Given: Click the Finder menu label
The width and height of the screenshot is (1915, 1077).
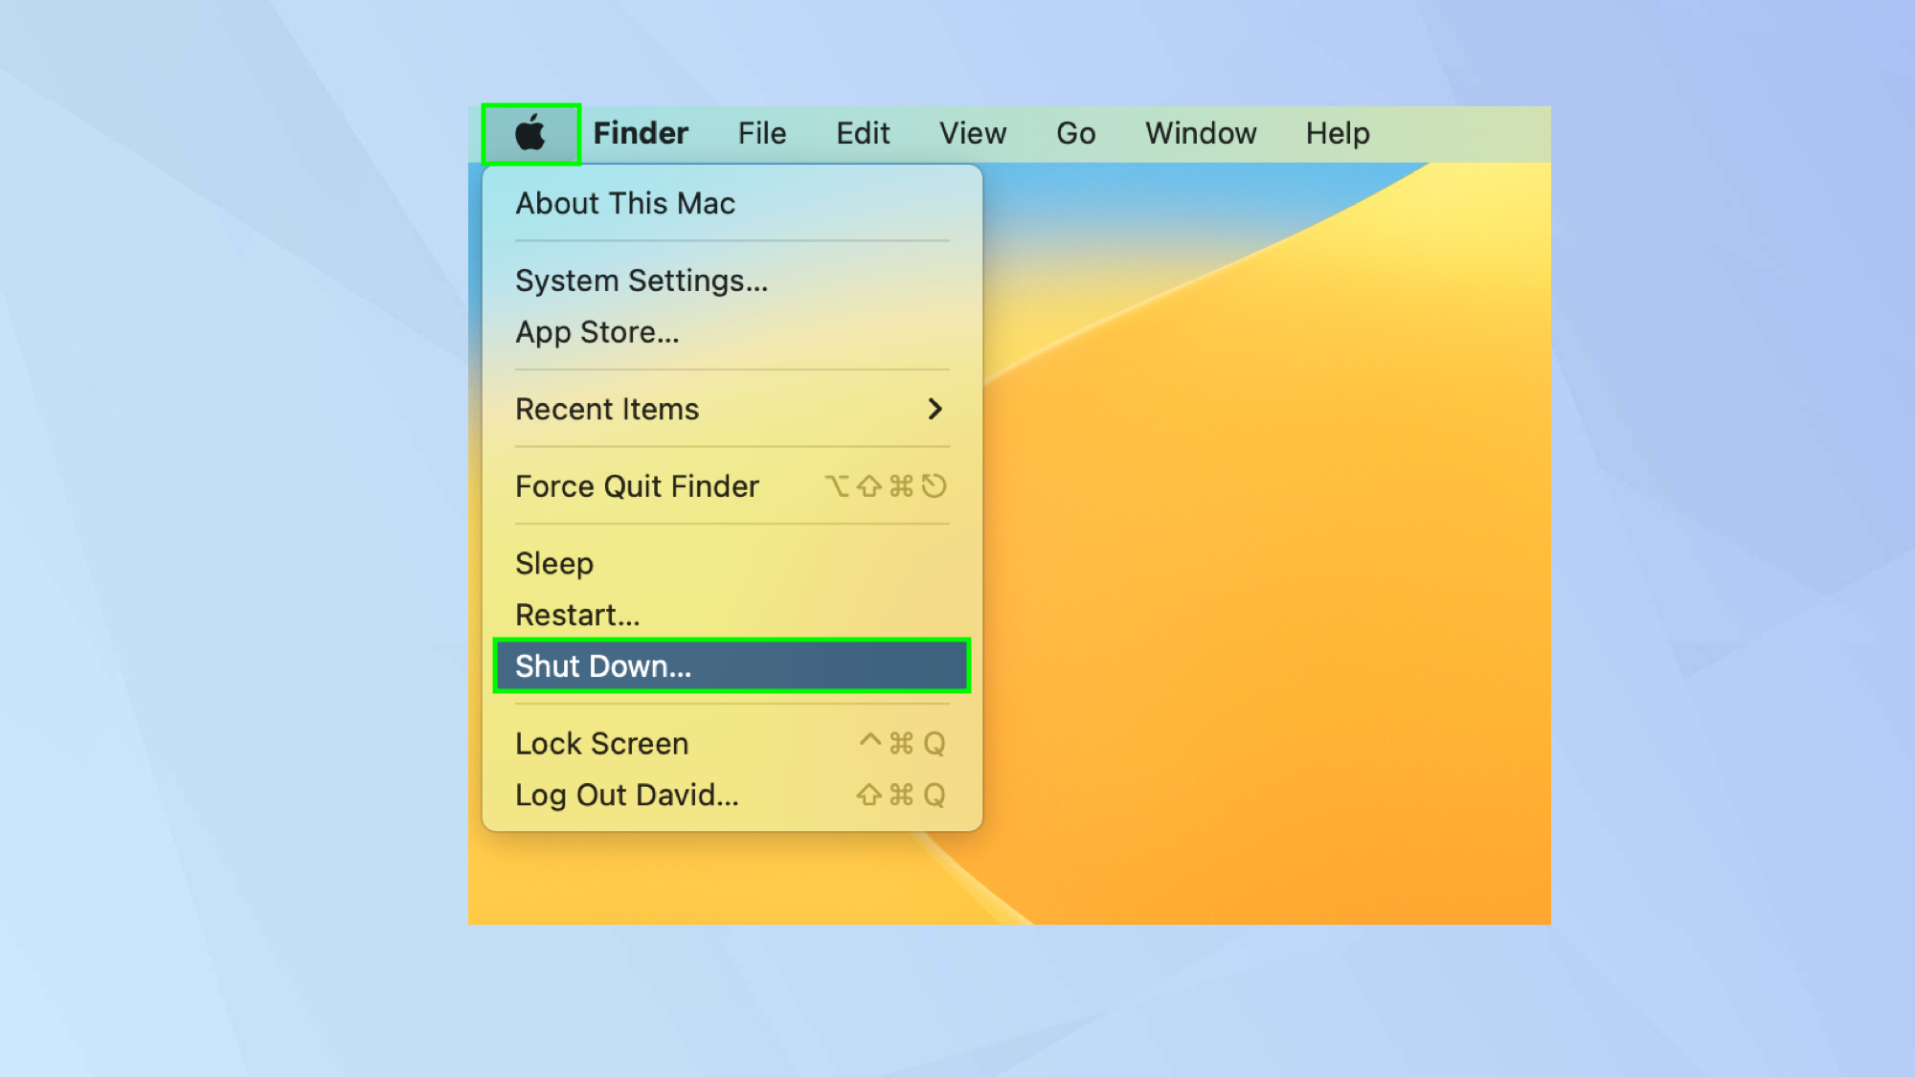Looking at the screenshot, I should point(641,131).
